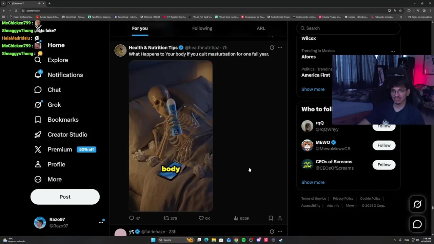The image size is (434, 244).
Task: Open the Health & Nutrition Tips author name
Action: [x=153, y=48]
